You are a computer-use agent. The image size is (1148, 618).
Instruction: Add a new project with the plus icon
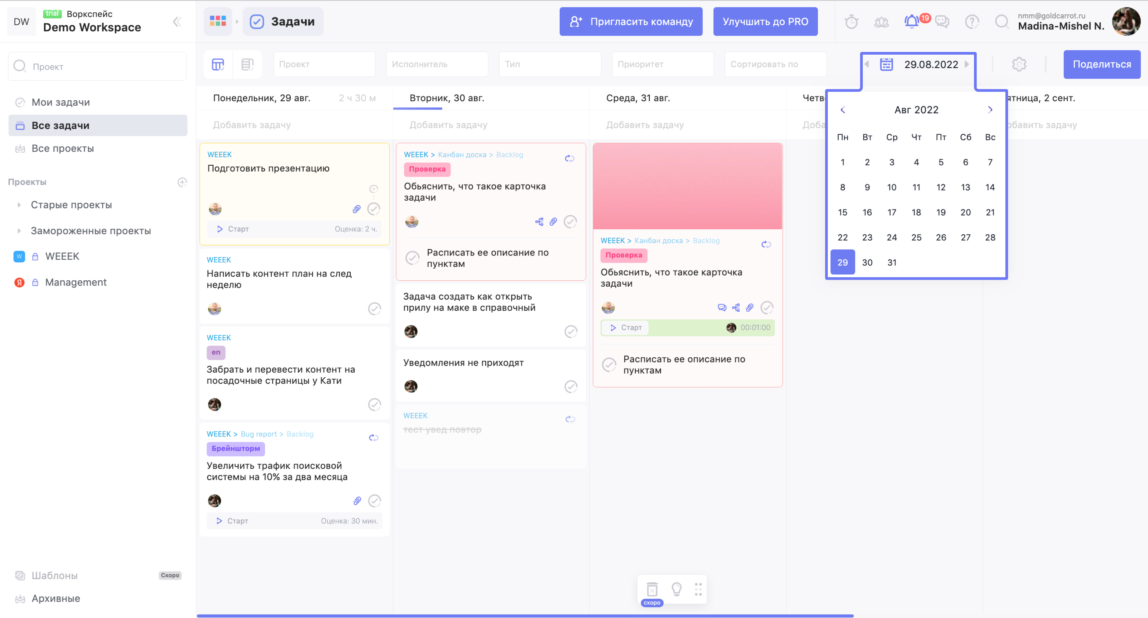click(x=182, y=182)
